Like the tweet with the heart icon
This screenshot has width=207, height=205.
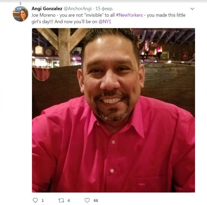point(87,200)
